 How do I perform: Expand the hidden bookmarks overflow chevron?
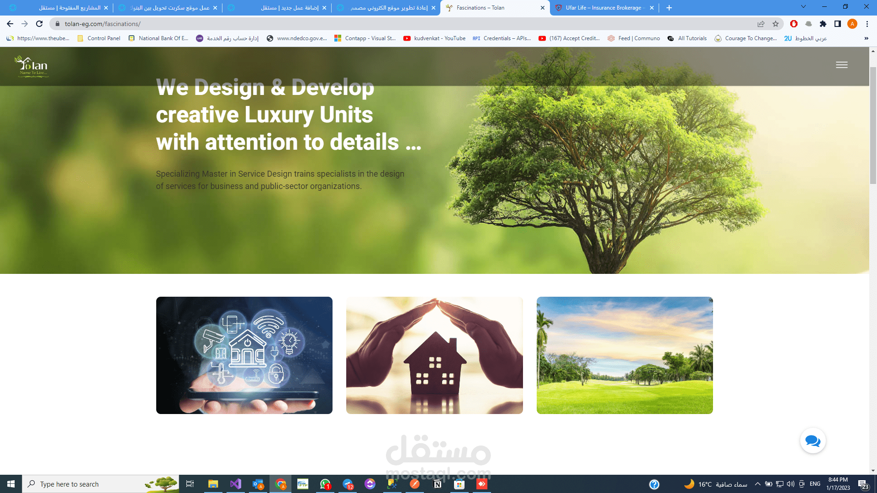[x=866, y=38]
